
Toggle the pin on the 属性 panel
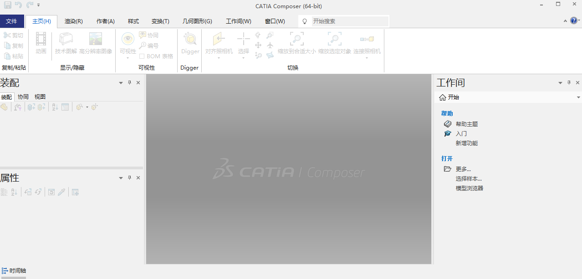129,178
